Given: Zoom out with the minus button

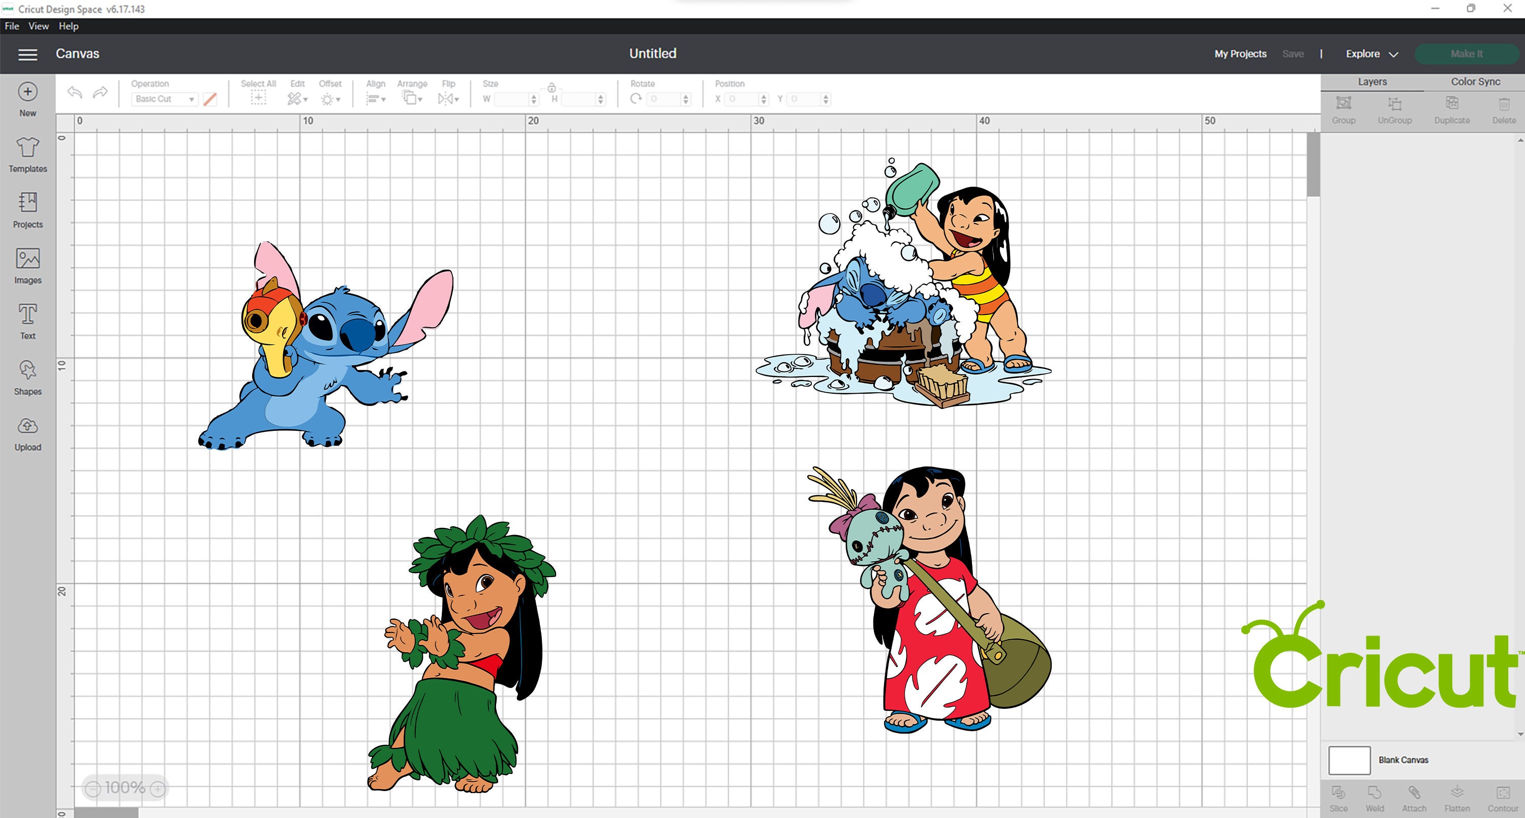Looking at the screenshot, I should click(x=93, y=789).
